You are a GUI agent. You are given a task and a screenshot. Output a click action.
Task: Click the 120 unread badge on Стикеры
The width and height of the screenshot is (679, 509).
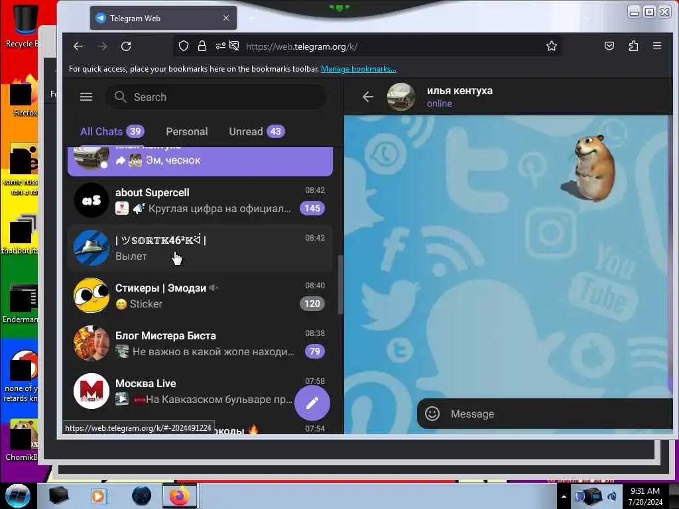click(x=312, y=304)
